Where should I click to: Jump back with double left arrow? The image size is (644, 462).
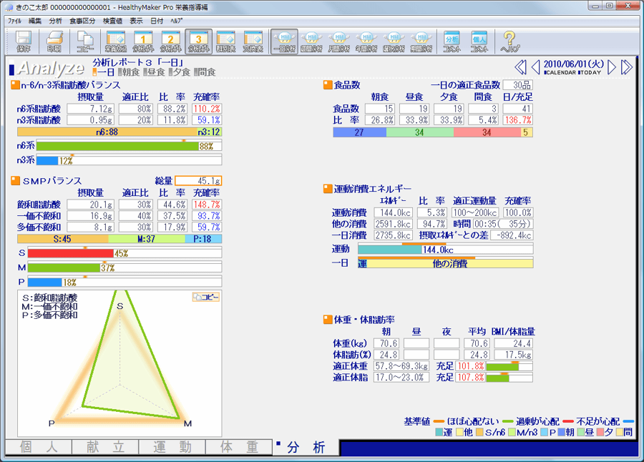(520, 67)
